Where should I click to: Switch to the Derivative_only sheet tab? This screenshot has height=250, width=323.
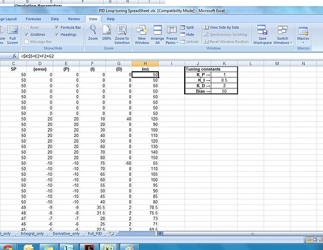(66, 234)
